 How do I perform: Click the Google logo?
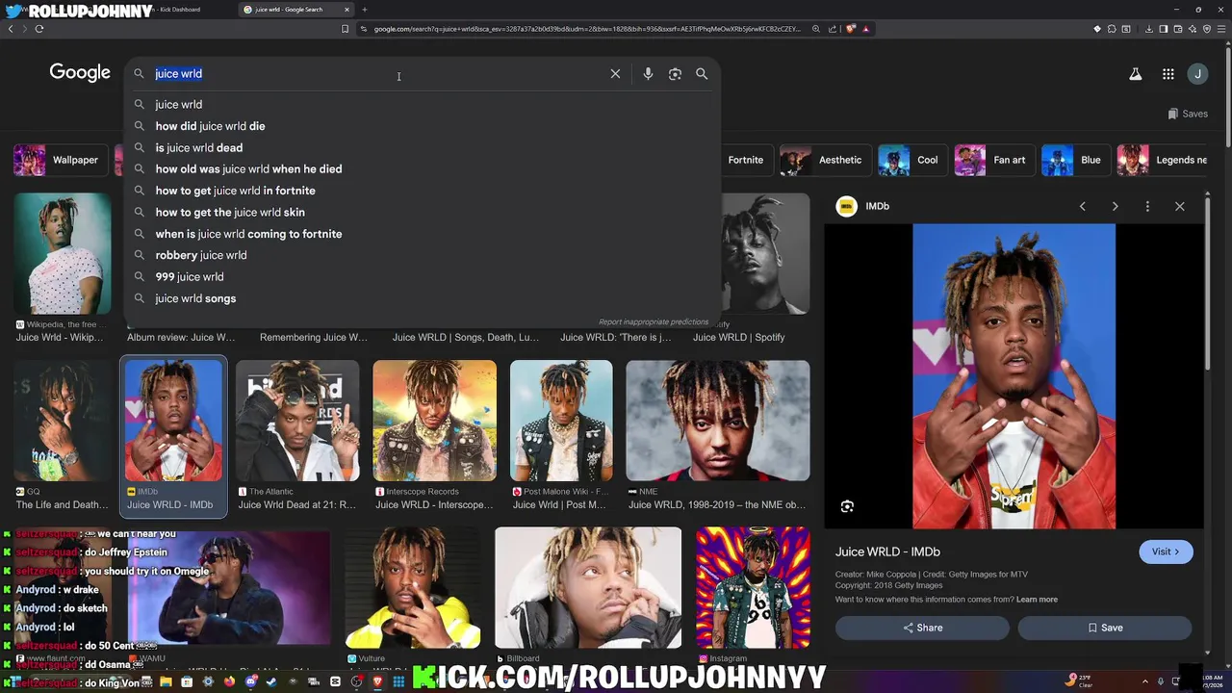[80, 73]
